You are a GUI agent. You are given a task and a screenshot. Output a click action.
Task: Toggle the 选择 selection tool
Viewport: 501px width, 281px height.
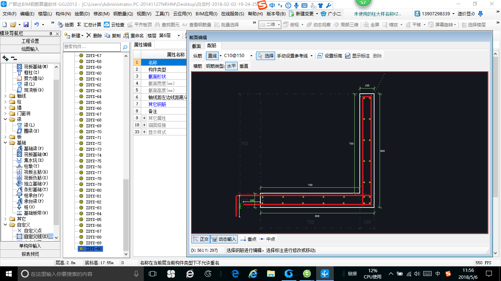coord(266,56)
